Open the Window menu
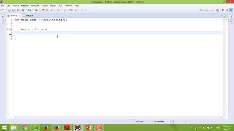This screenshot has height=131, width=234. coord(68,6)
